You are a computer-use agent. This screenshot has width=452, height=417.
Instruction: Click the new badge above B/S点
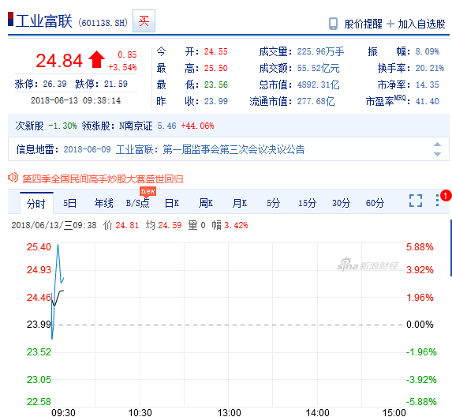[x=148, y=191]
